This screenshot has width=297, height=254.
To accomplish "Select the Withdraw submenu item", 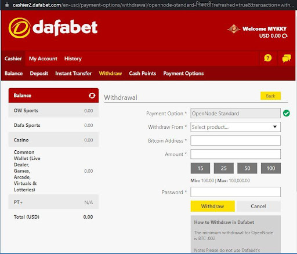I will pyautogui.click(x=110, y=74).
